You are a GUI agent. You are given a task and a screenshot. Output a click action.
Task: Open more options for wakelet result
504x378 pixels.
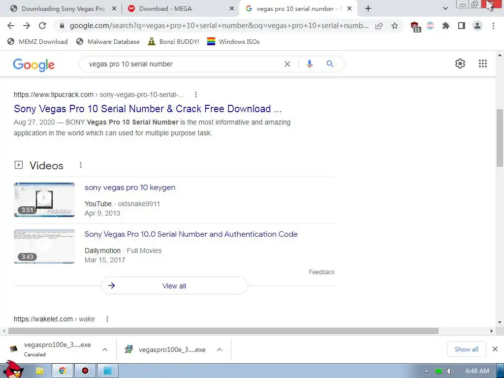107,319
